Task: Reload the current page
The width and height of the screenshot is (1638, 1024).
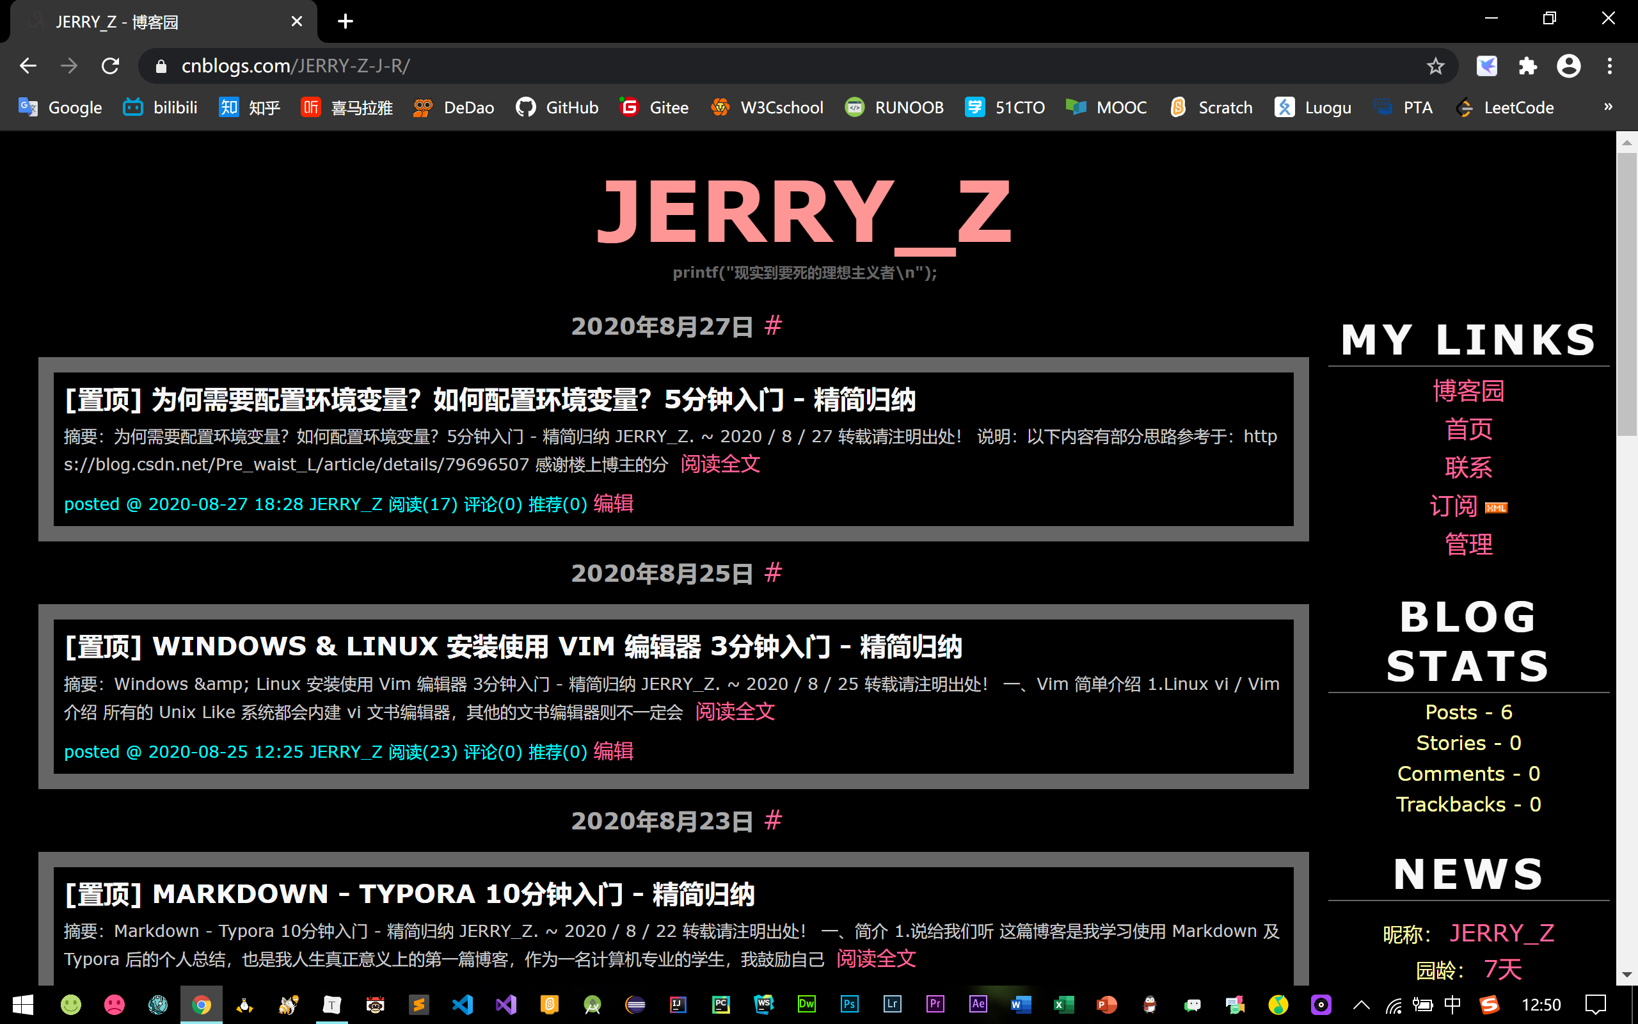Action: pyautogui.click(x=110, y=66)
